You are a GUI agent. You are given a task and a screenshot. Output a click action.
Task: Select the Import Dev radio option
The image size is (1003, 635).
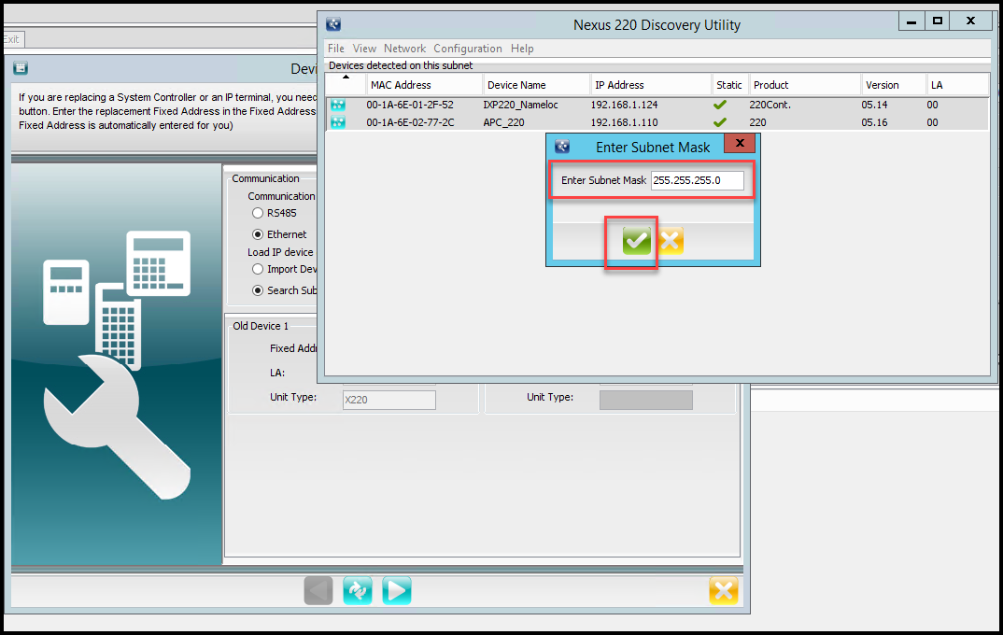pos(258,269)
